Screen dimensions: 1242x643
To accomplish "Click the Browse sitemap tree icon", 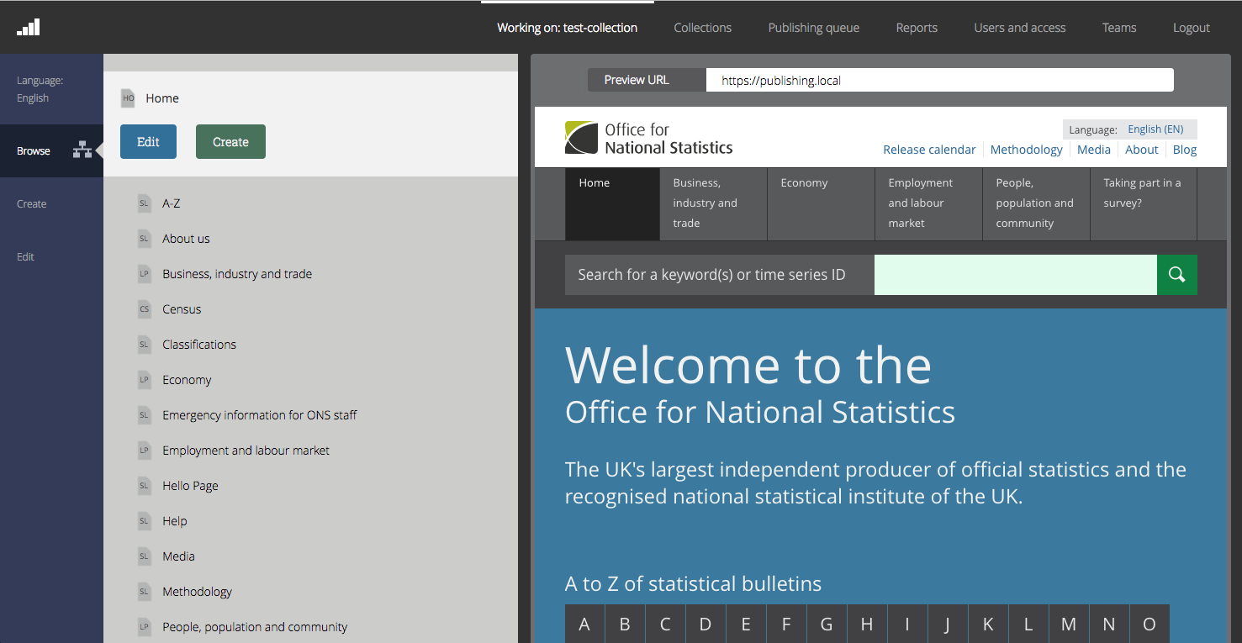I will pos(82,150).
